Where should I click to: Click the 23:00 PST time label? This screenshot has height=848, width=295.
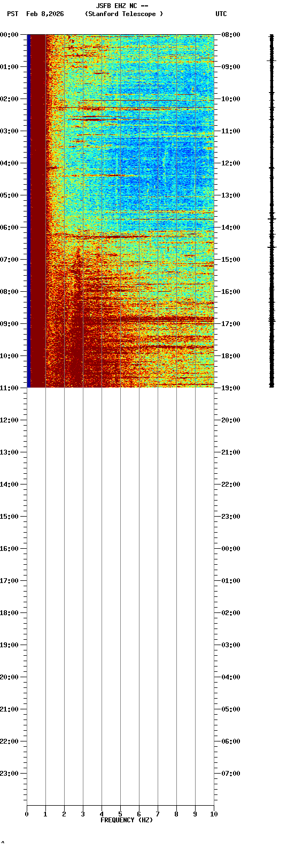click(9, 774)
